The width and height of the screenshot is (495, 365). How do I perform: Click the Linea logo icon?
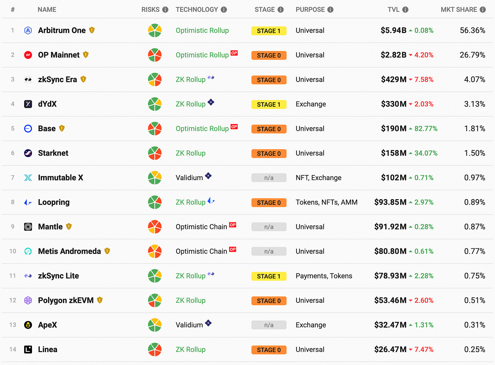28,349
